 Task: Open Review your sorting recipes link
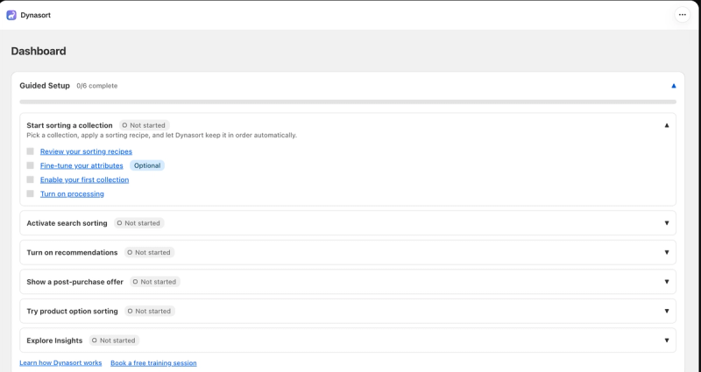[x=86, y=151]
